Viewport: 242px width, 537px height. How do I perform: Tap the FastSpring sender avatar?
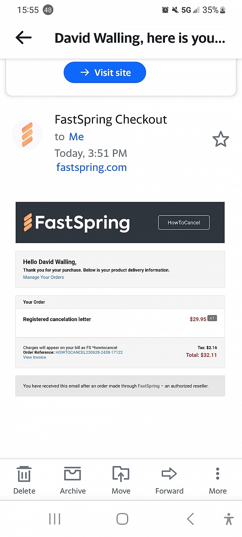[27, 135]
